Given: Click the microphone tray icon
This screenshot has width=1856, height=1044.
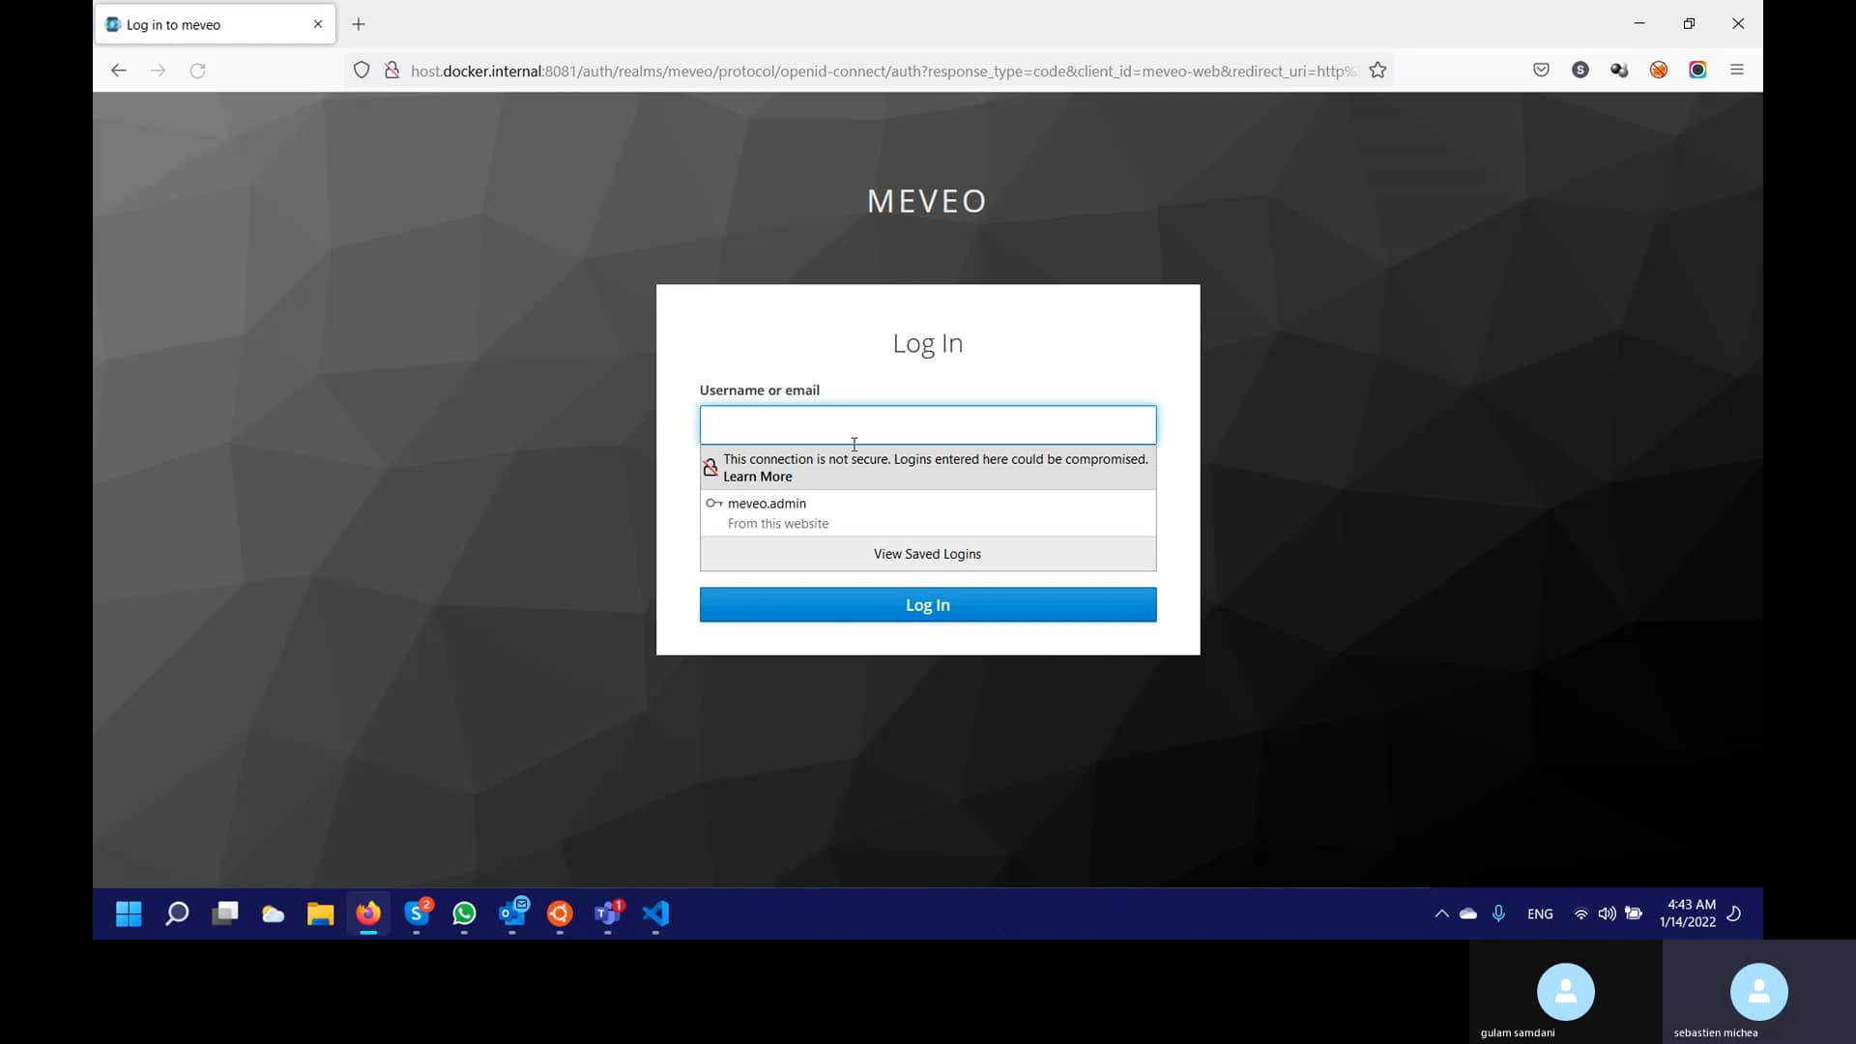Looking at the screenshot, I should click(1498, 913).
